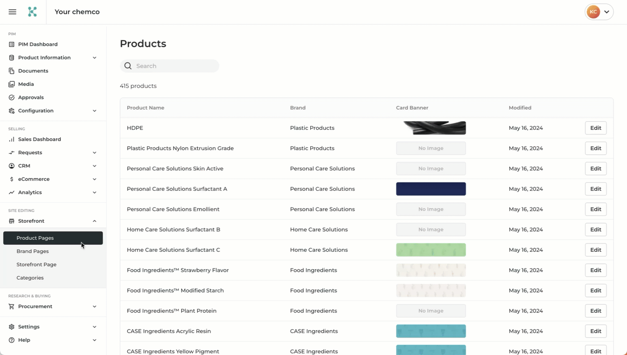
Task: Click the Knowde logo icon
Action: coord(32,12)
